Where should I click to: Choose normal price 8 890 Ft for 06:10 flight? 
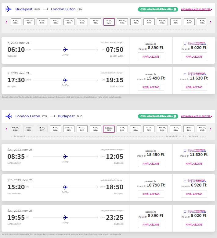151,56
